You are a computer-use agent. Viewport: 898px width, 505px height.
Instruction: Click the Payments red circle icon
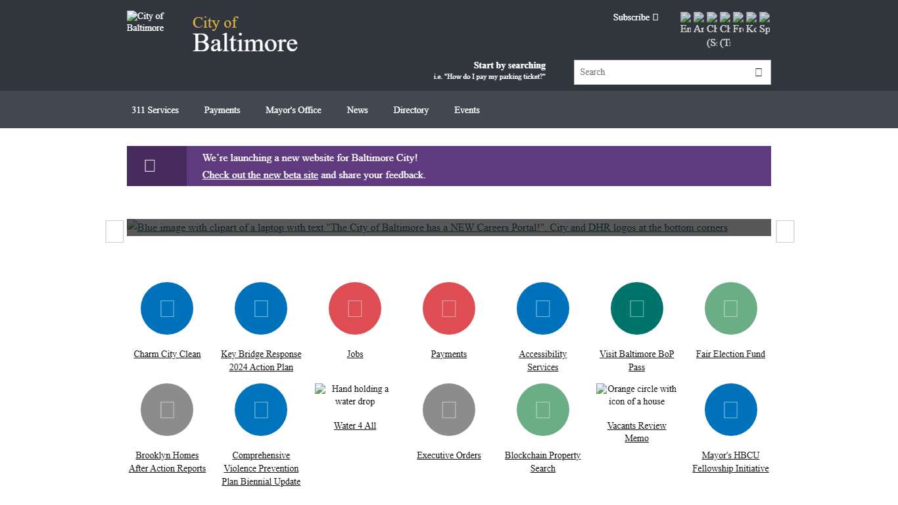point(449,308)
